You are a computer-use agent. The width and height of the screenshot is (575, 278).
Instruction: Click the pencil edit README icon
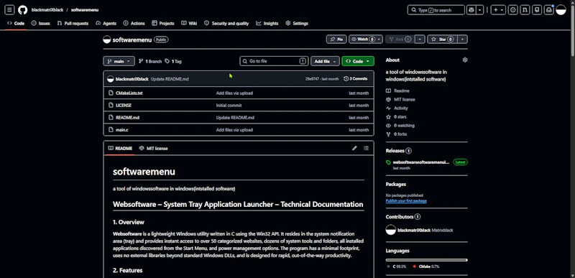coord(354,149)
